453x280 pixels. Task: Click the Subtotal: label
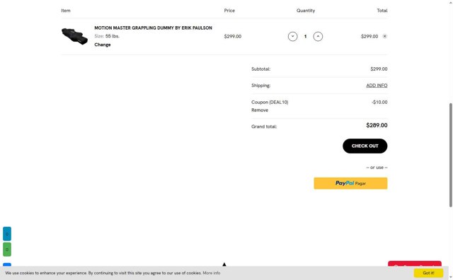coord(261,69)
